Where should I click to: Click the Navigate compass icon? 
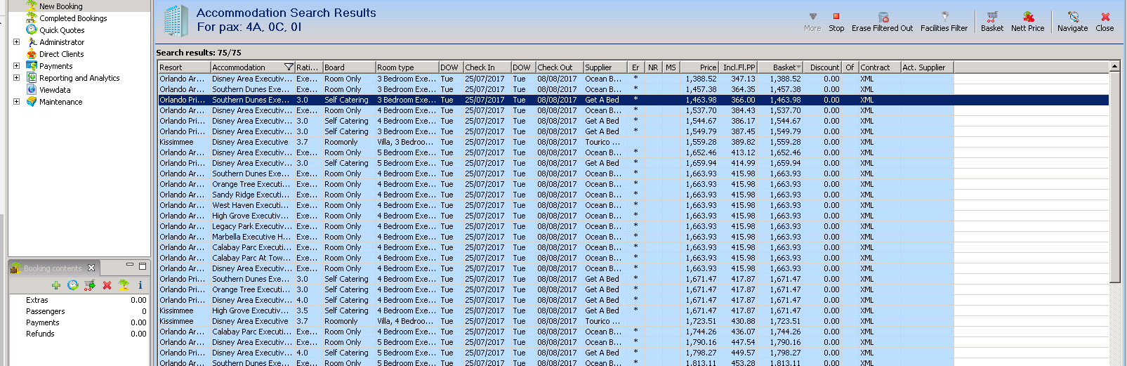(1073, 17)
